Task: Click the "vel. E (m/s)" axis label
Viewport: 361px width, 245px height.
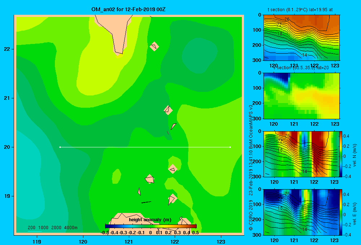Action: 355,214
